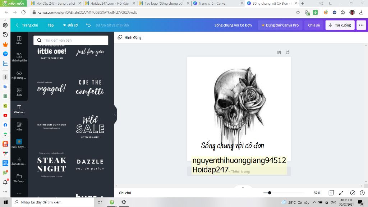Open history icon in browser sidebar
Viewport: 368px width, 207px height.
pos(5,35)
